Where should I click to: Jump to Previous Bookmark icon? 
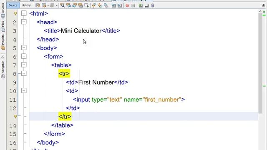point(94,5)
